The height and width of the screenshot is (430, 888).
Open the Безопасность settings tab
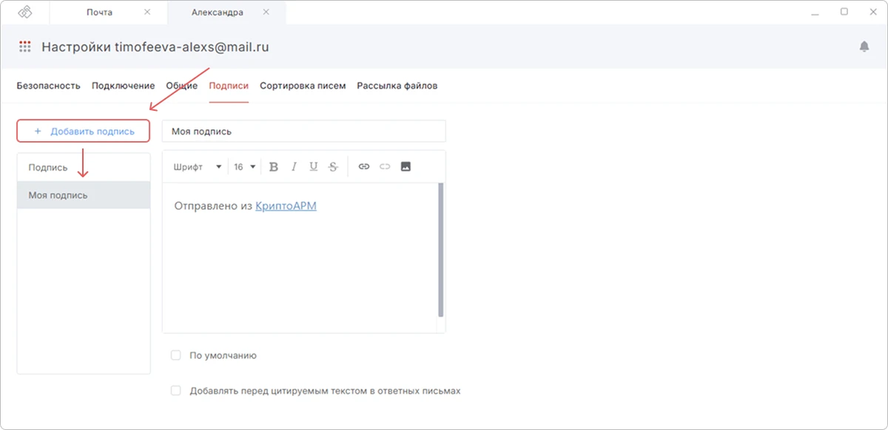click(x=48, y=86)
